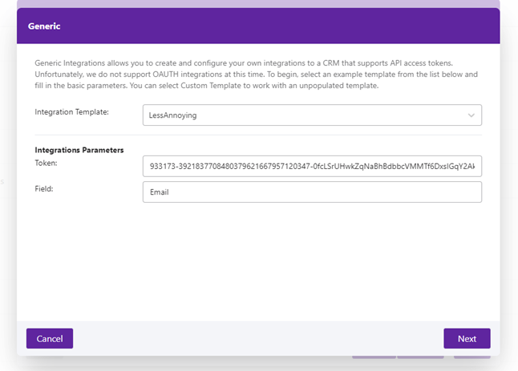Click the Generic Integrations description paragraph
The image size is (518, 371).
click(257, 74)
